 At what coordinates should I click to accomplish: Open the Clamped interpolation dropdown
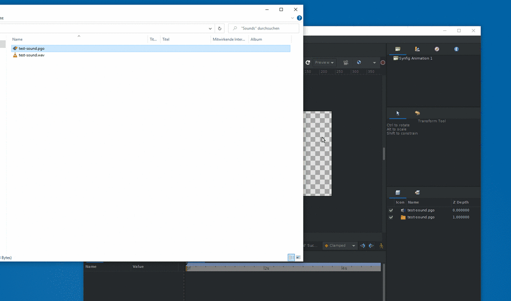click(x=340, y=245)
